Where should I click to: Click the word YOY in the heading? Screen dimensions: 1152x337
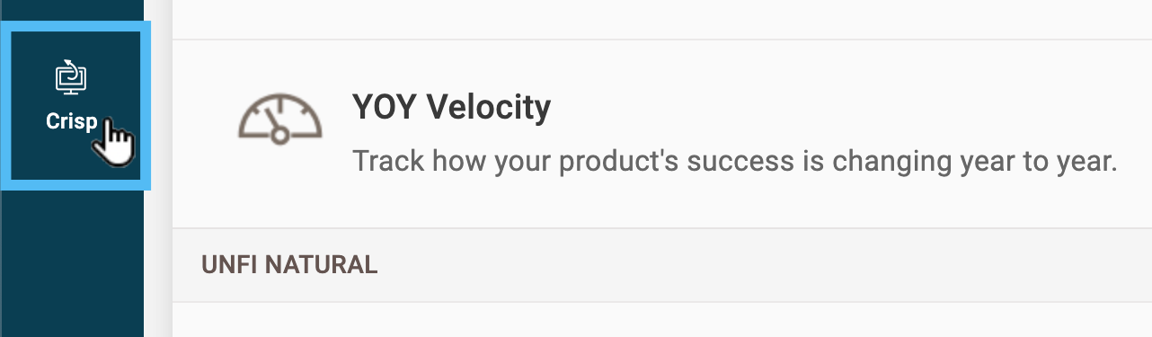tap(385, 107)
